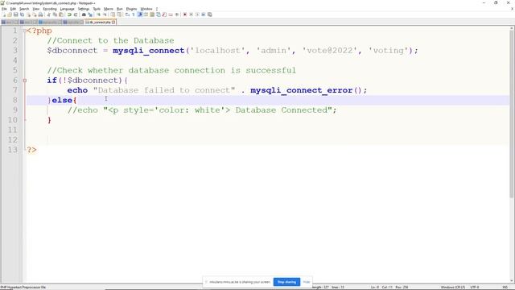Viewport: 515px width, 290px height.
Task: Open Folder as Workspace toolbar icon
Action: tap(171, 14)
